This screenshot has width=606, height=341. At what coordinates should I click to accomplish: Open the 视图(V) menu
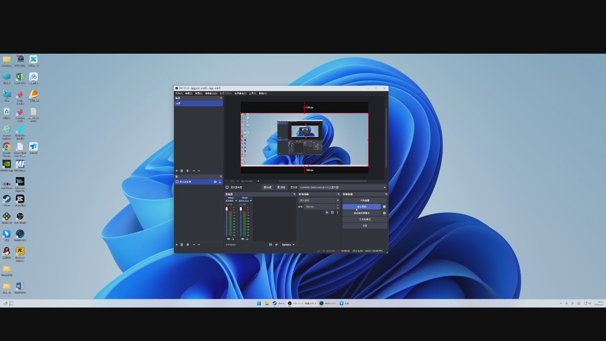tap(199, 93)
